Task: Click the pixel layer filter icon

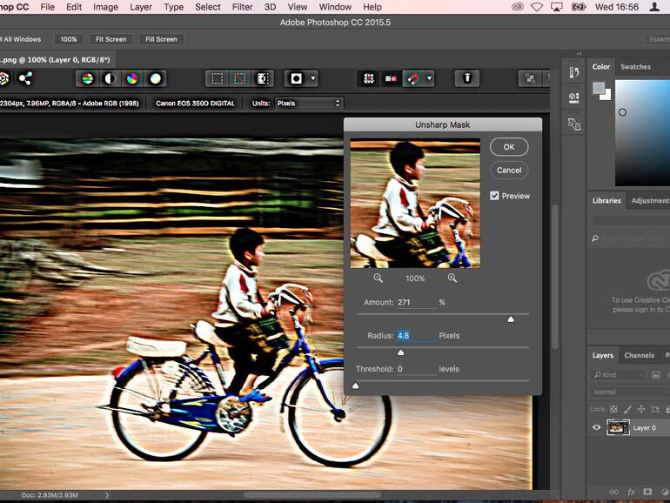Action: (656, 375)
